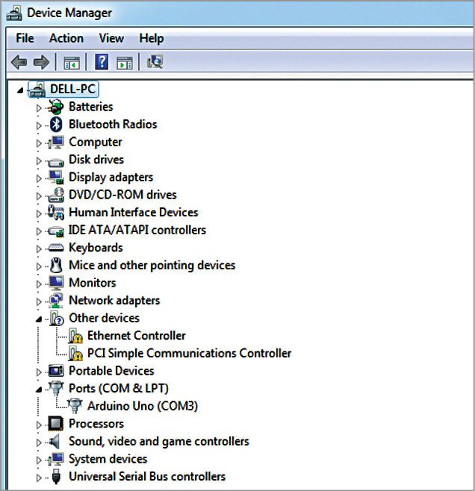Click the Ethernet Controller warning icon
Image resolution: width=475 pixels, height=491 pixels.
coord(75,337)
